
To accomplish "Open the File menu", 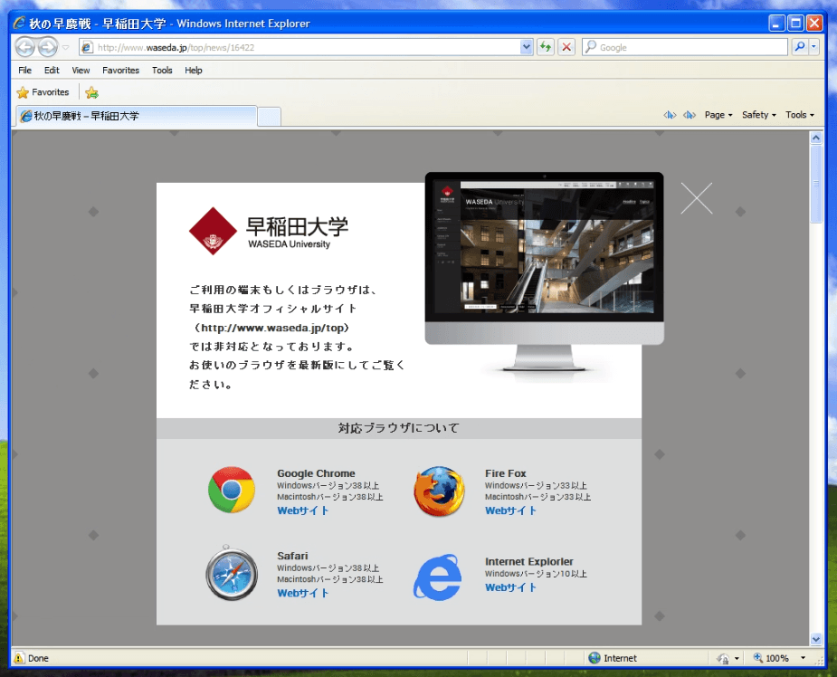I will click(x=24, y=71).
